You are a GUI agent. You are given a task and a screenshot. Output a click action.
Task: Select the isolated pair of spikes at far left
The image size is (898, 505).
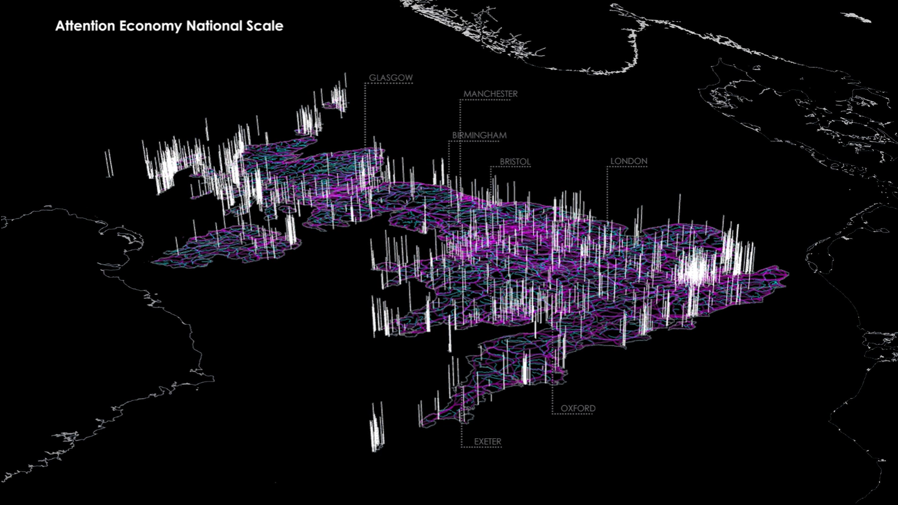109,163
